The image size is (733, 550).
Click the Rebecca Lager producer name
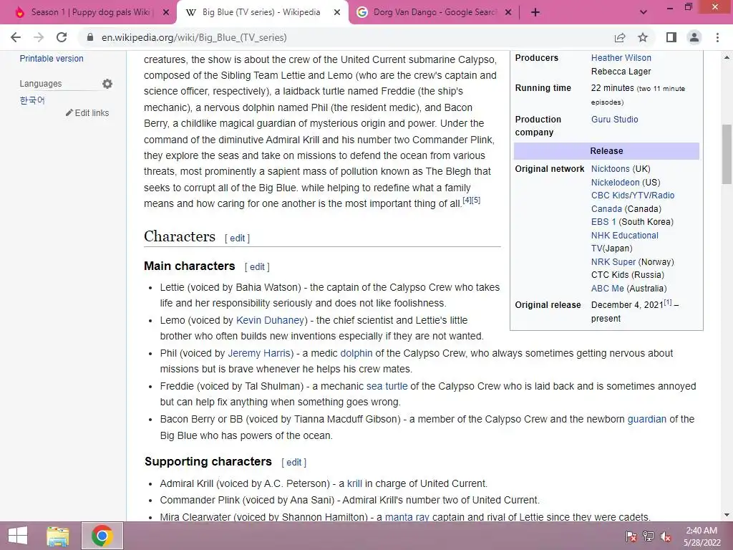point(621,72)
